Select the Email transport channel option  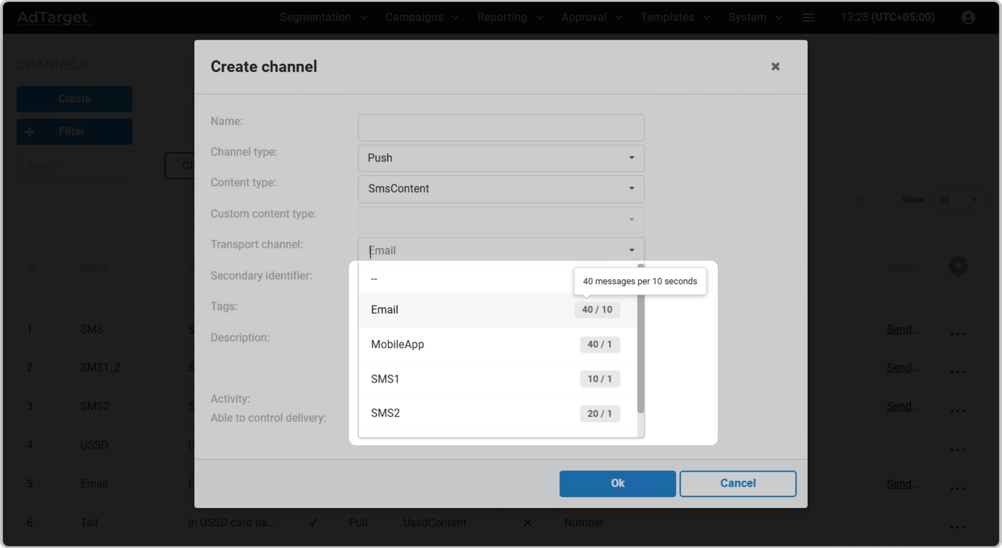point(385,310)
